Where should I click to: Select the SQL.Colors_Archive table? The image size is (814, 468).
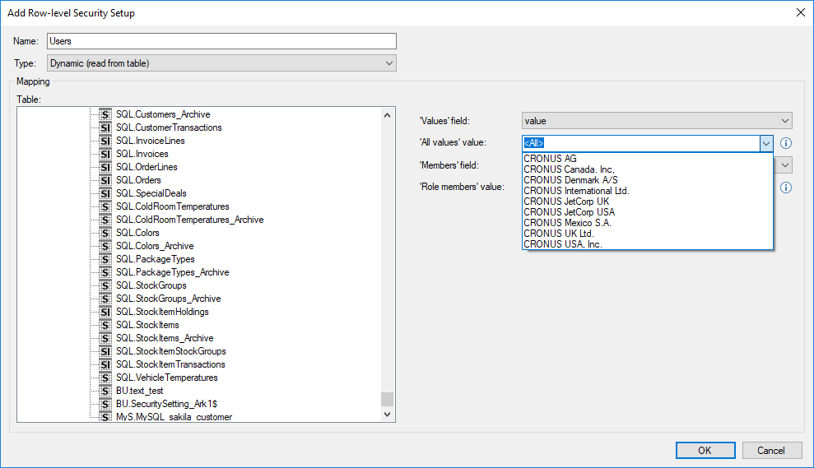point(155,246)
